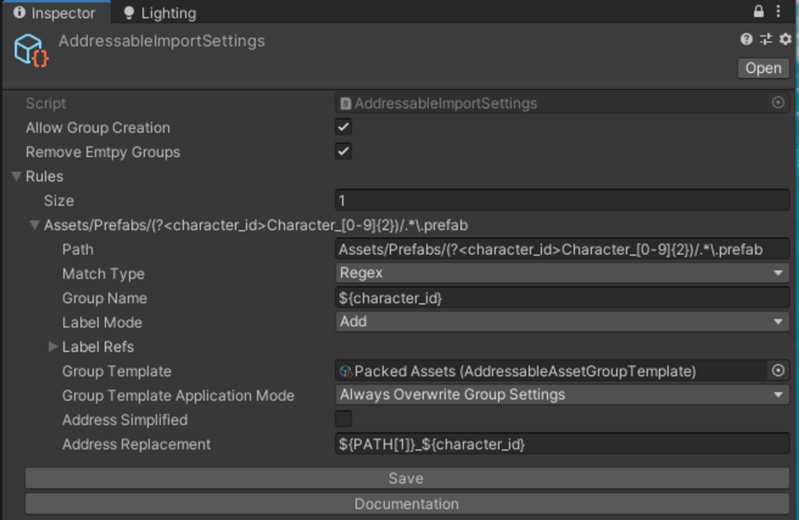The height and width of the screenshot is (520, 799).
Task: Click the Group Template object picker circle
Action: pyautogui.click(x=778, y=370)
